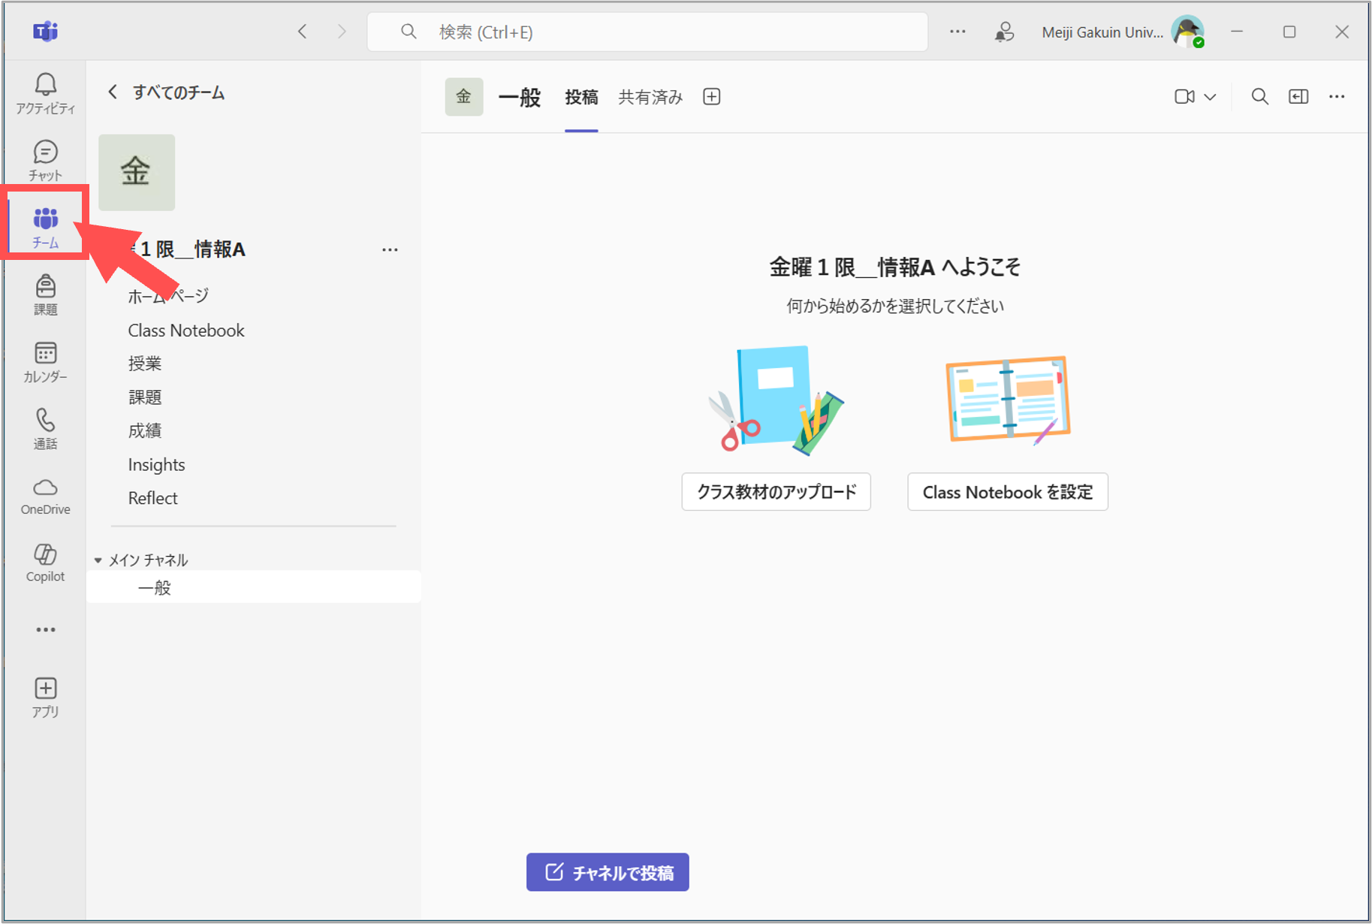Open the team's more options ellipsis
The image size is (1372, 924).
tap(390, 249)
